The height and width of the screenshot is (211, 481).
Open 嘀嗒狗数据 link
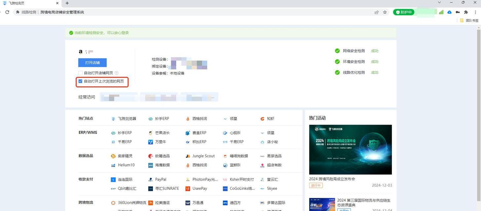(x=236, y=156)
